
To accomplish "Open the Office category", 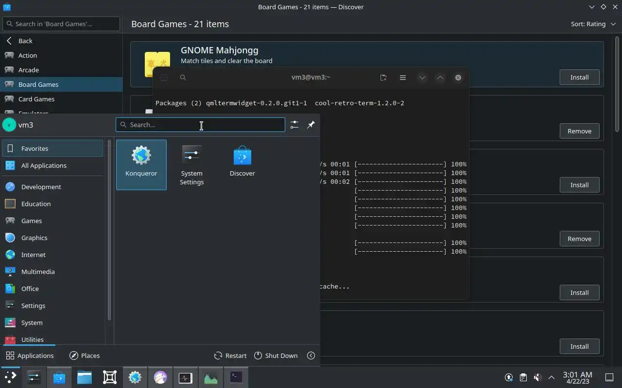I will 52,289.
